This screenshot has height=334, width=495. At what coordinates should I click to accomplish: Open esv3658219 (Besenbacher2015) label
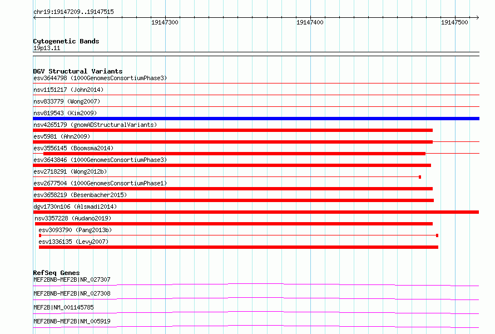(x=80, y=195)
